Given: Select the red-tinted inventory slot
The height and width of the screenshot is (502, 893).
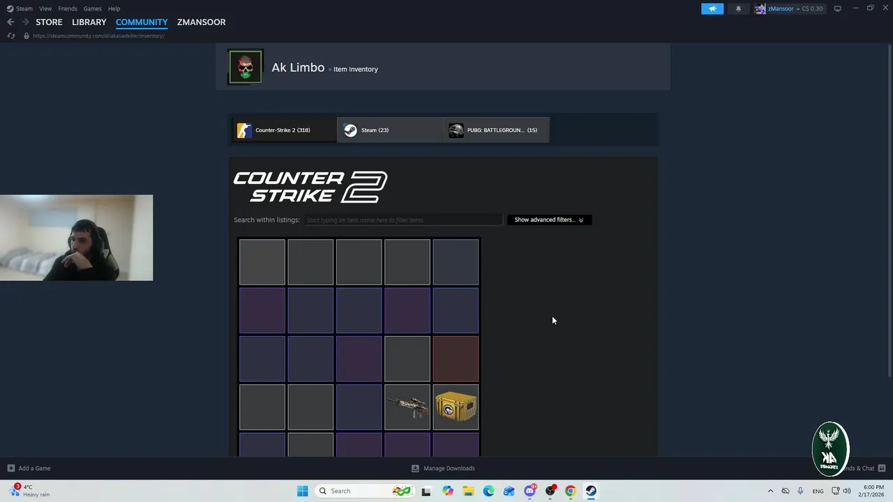Looking at the screenshot, I should tap(456, 359).
